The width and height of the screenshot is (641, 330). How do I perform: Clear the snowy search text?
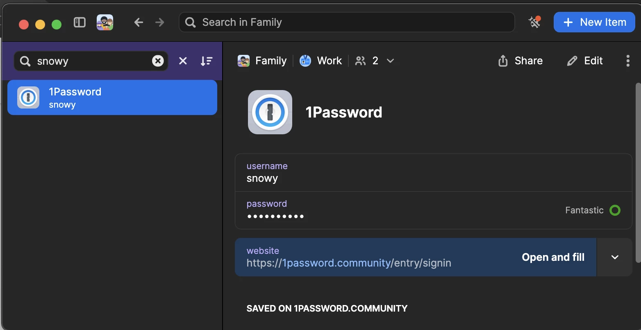[158, 61]
